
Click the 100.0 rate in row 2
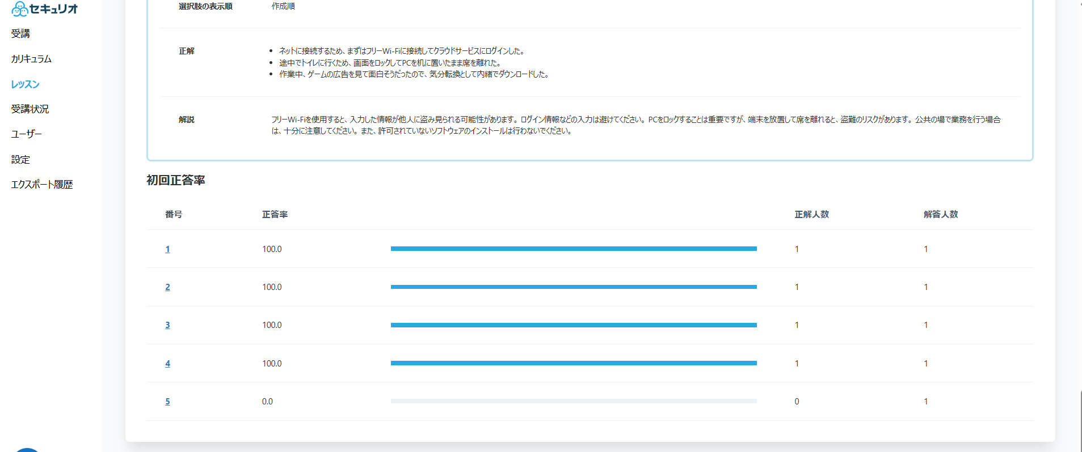(x=272, y=287)
